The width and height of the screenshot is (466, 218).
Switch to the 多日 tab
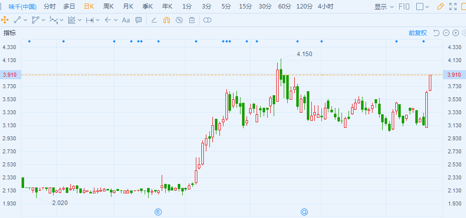[x=69, y=7]
